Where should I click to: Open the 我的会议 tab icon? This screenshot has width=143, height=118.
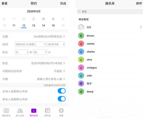(x=6, y=111)
